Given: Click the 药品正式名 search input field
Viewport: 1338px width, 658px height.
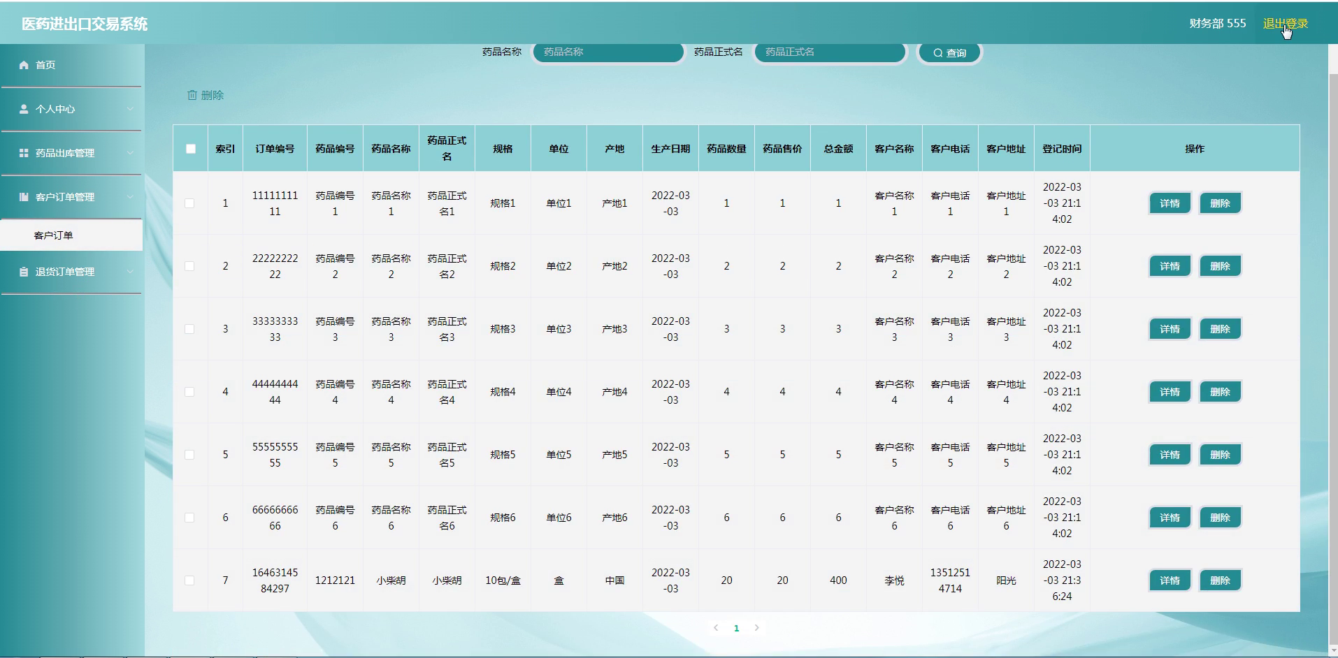Looking at the screenshot, I should (x=830, y=52).
